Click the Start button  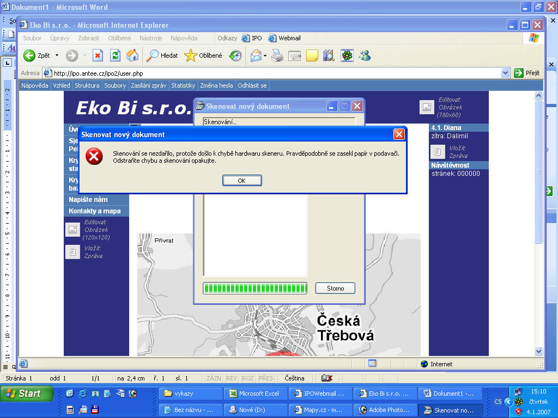click(x=27, y=394)
